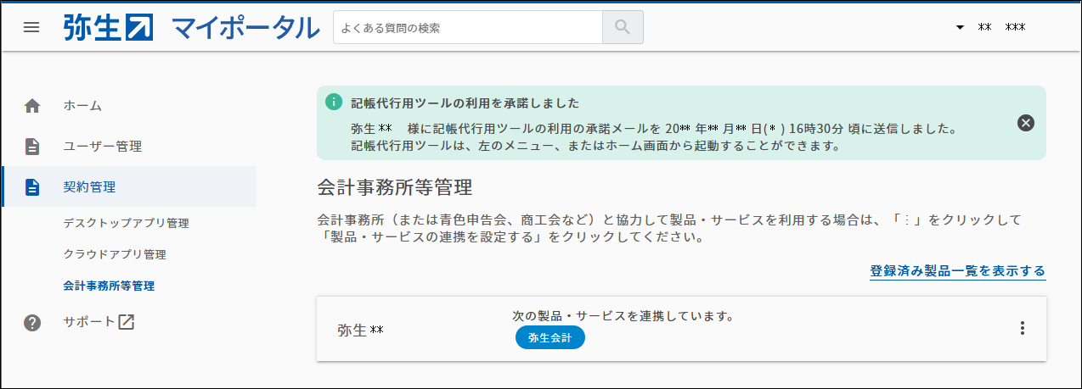Click the question mark support icon

coord(32,323)
